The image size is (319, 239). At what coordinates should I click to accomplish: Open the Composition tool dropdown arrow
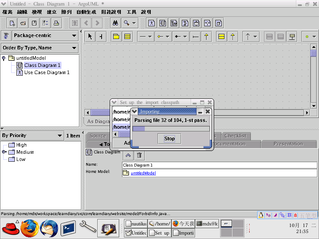click(185, 37)
